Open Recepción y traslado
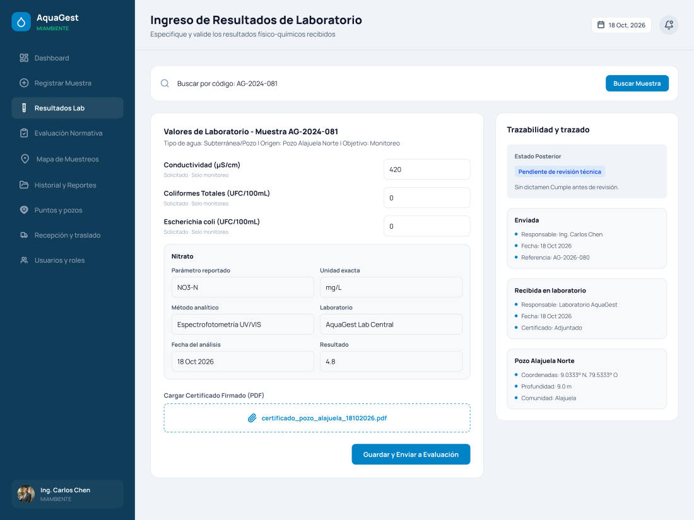The width and height of the screenshot is (694, 520). click(68, 235)
